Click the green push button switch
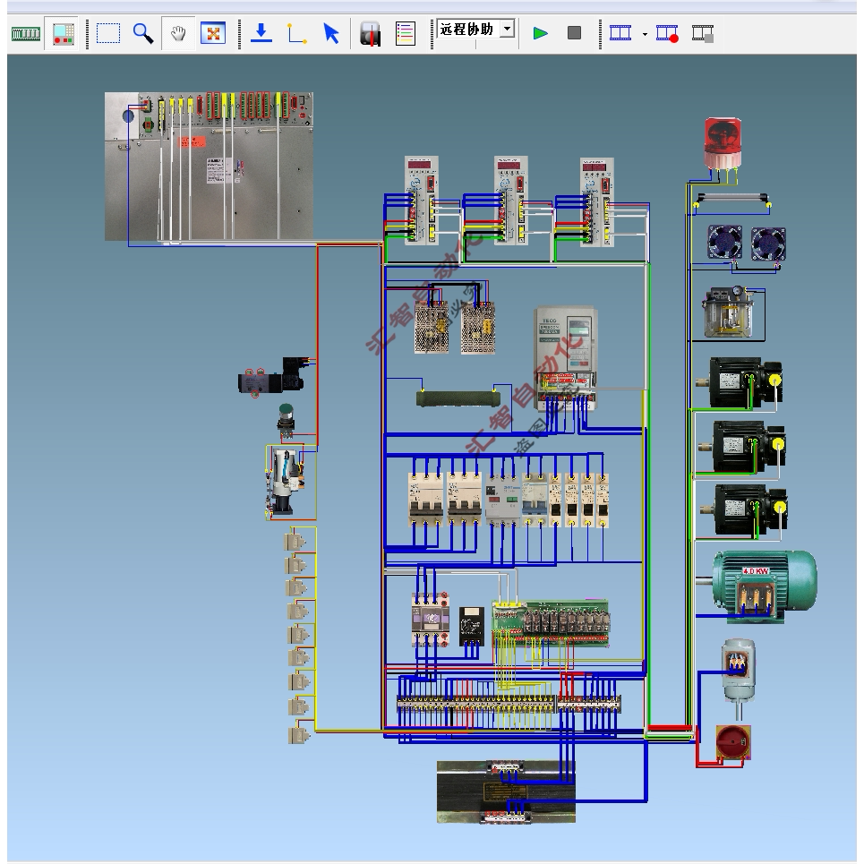 point(286,420)
